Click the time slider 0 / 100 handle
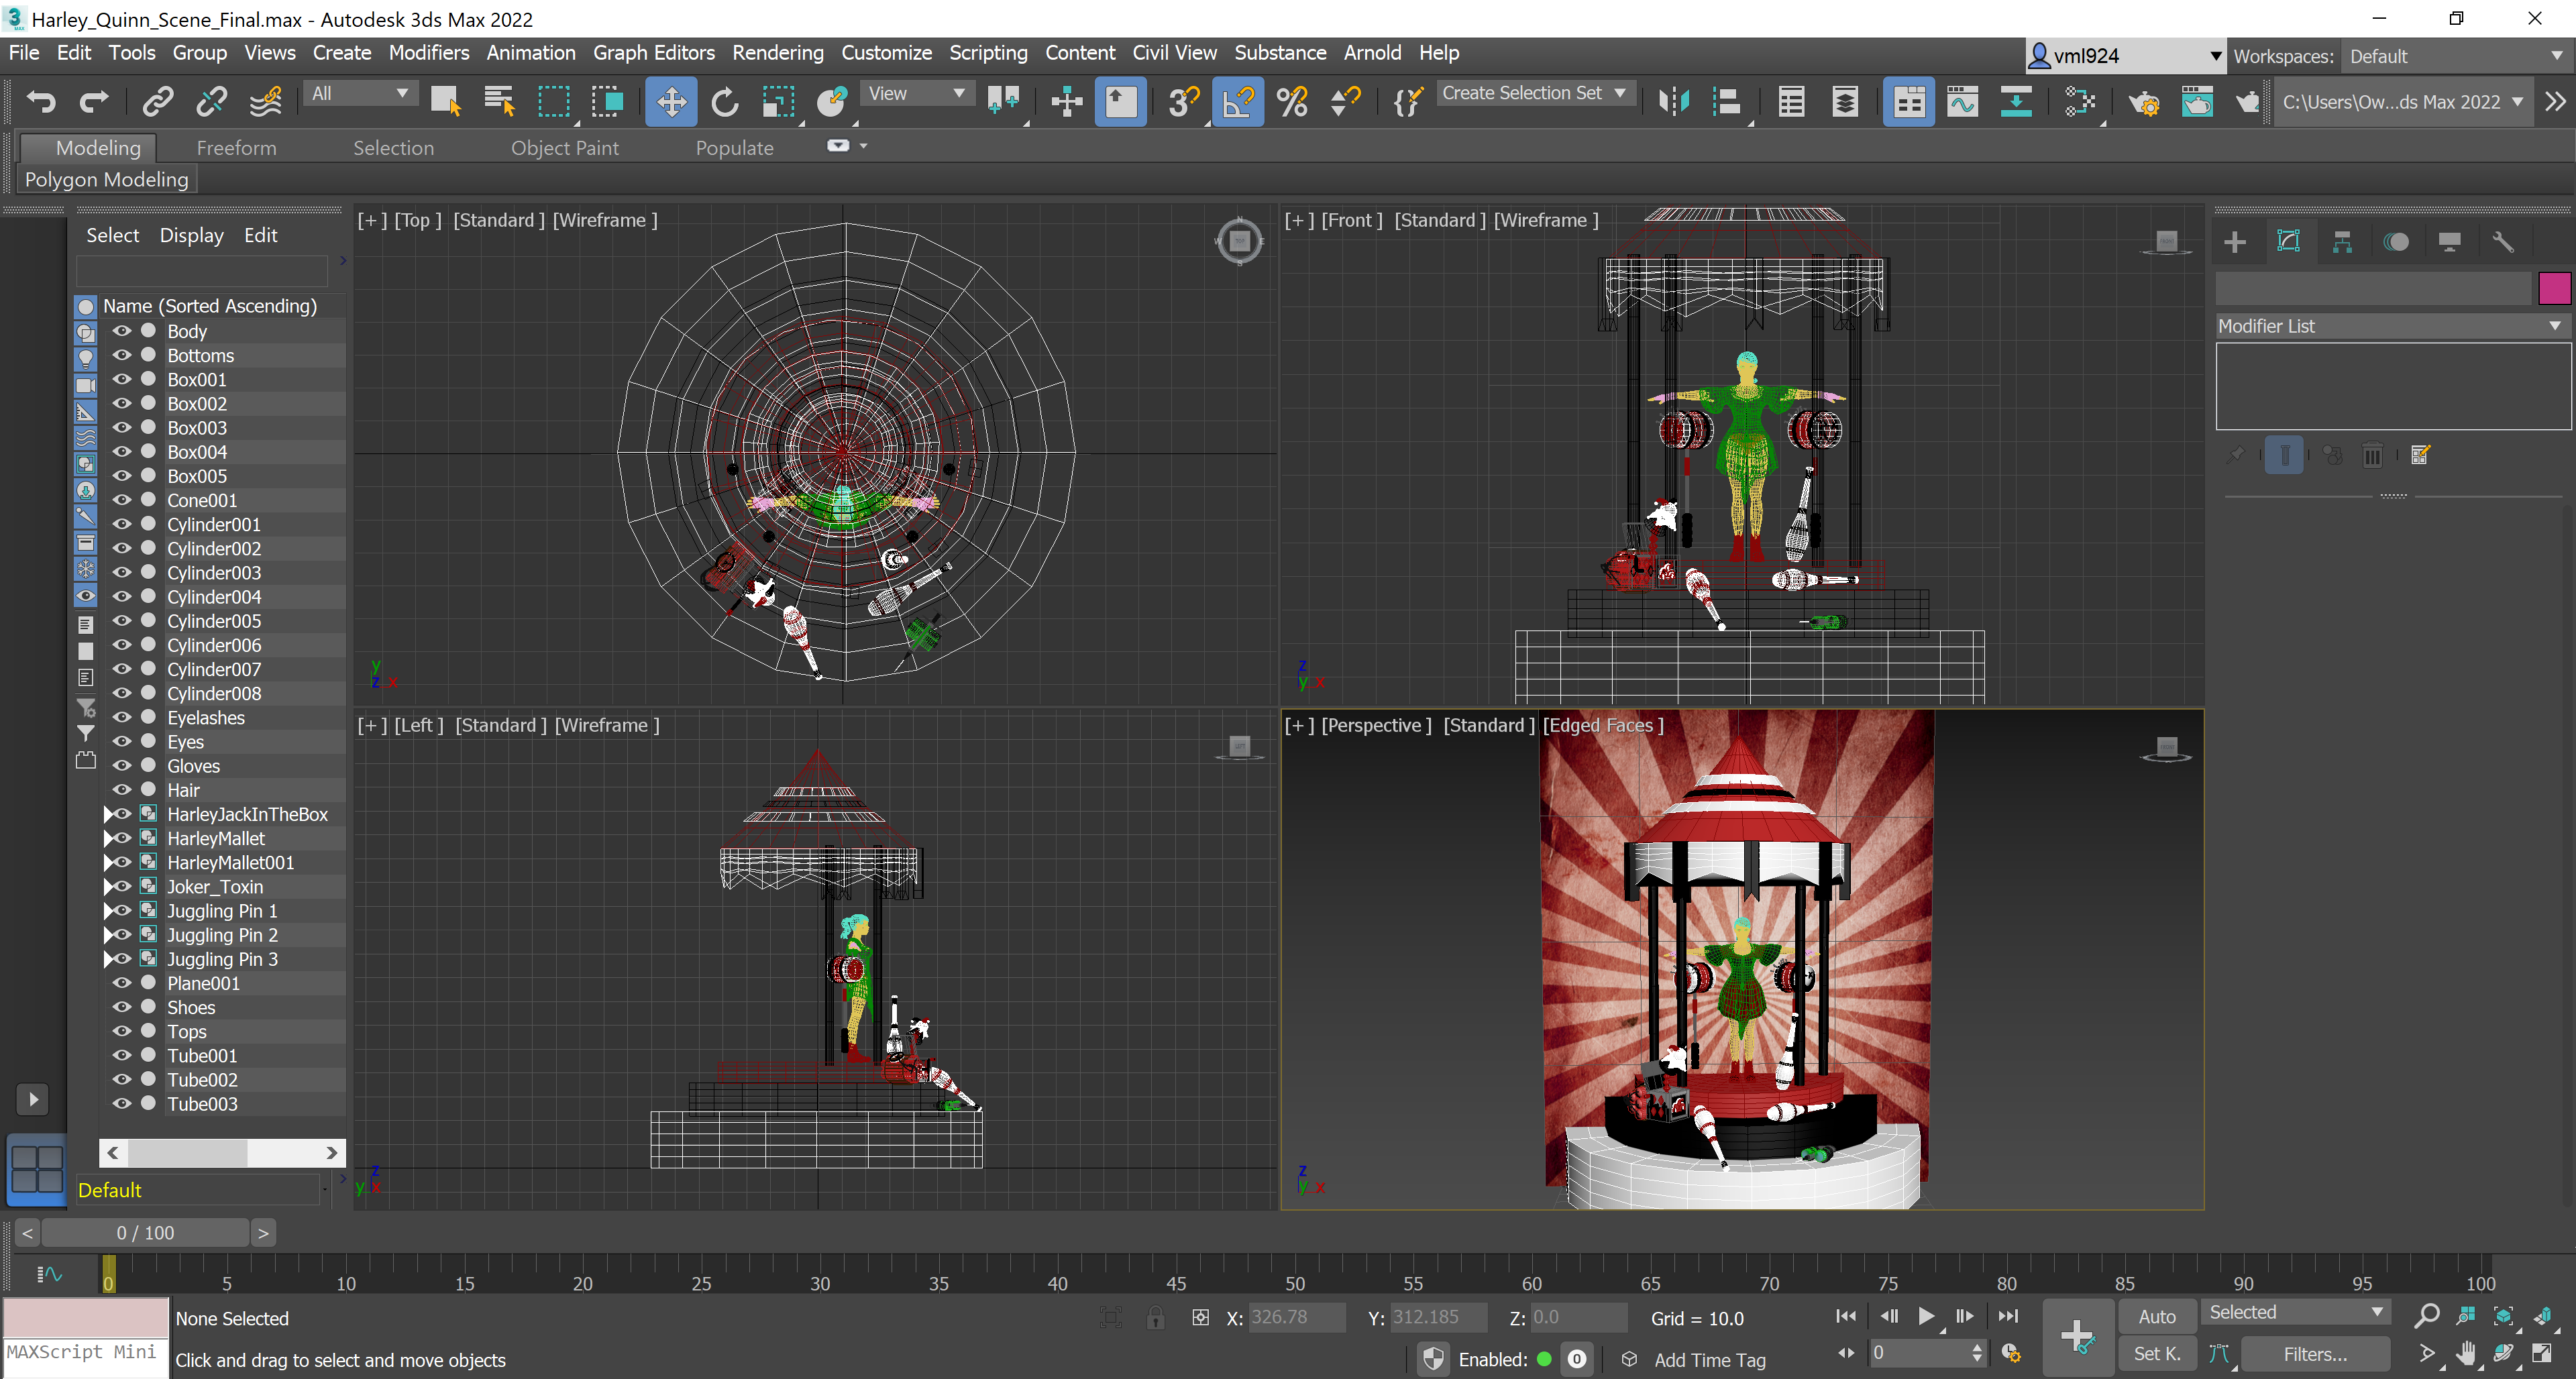 point(145,1233)
